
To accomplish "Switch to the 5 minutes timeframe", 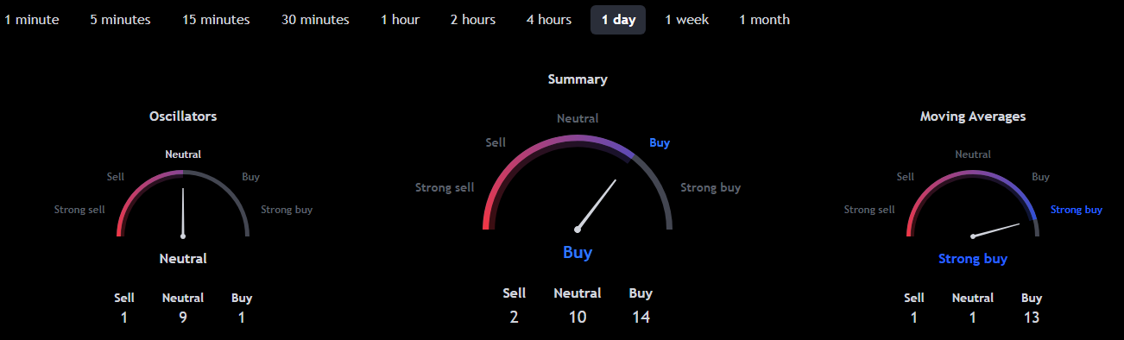I will coord(120,20).
